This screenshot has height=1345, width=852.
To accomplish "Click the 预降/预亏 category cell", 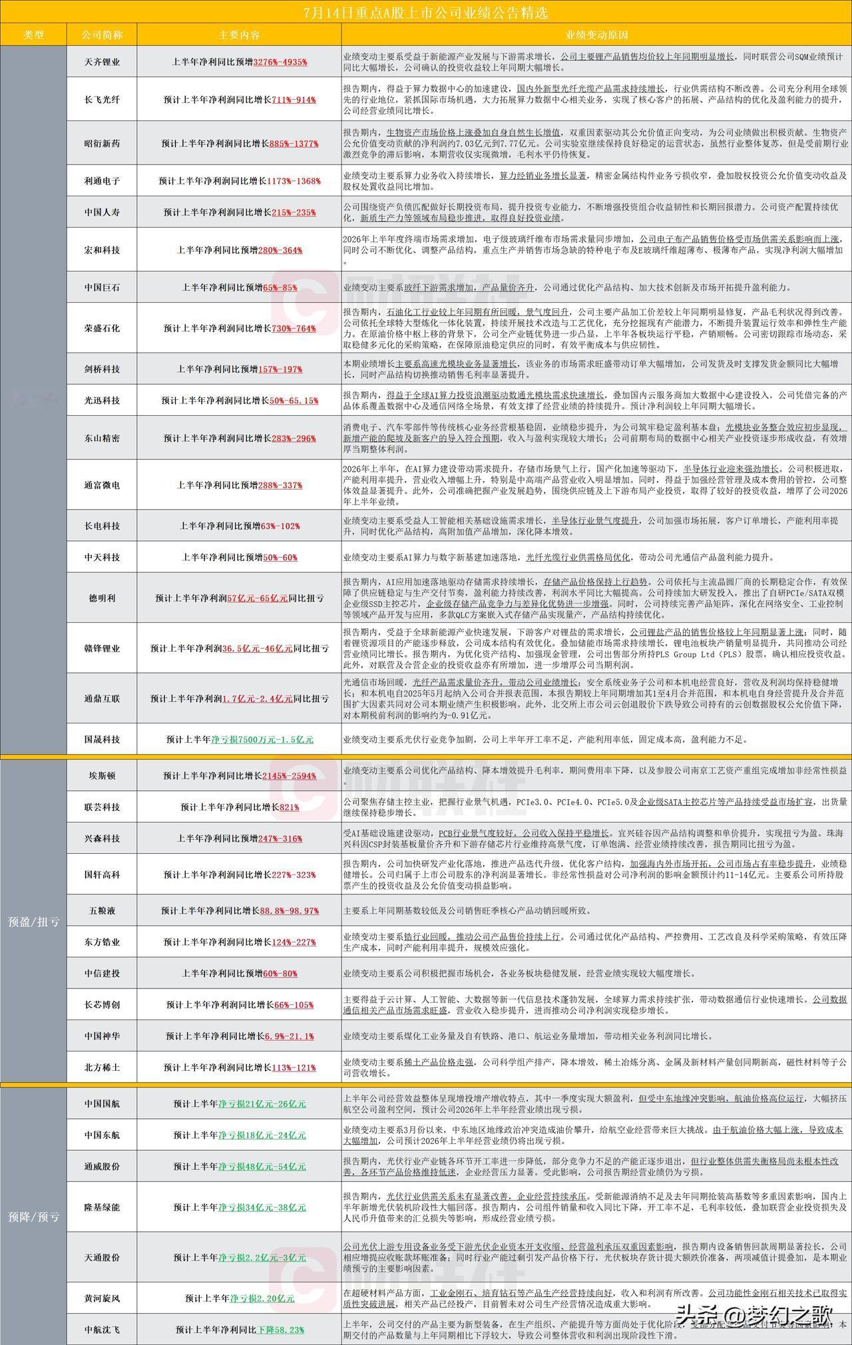I will pyautogui.click(x=33, y=1217).
